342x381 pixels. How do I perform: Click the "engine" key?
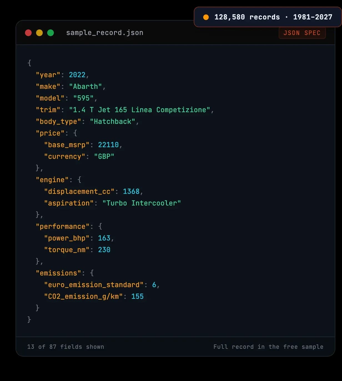tap(52, 180)
